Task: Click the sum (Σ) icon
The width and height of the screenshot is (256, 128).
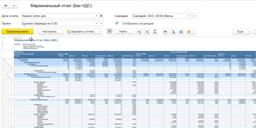Action: tap(155, 31)
